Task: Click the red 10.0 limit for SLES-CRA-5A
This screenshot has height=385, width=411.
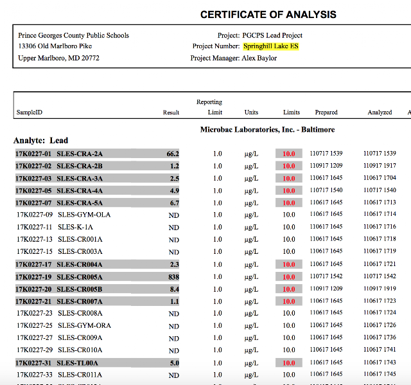Action: tap(288, 203)
